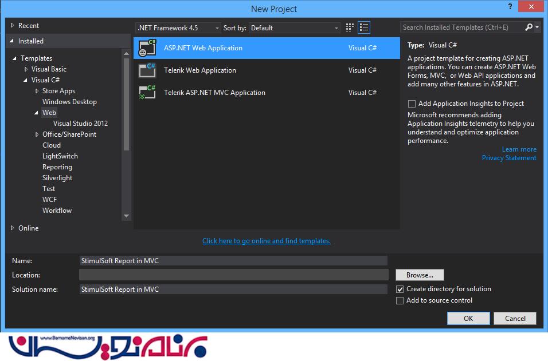Open the Privacy Statement link

coord(509,158)
